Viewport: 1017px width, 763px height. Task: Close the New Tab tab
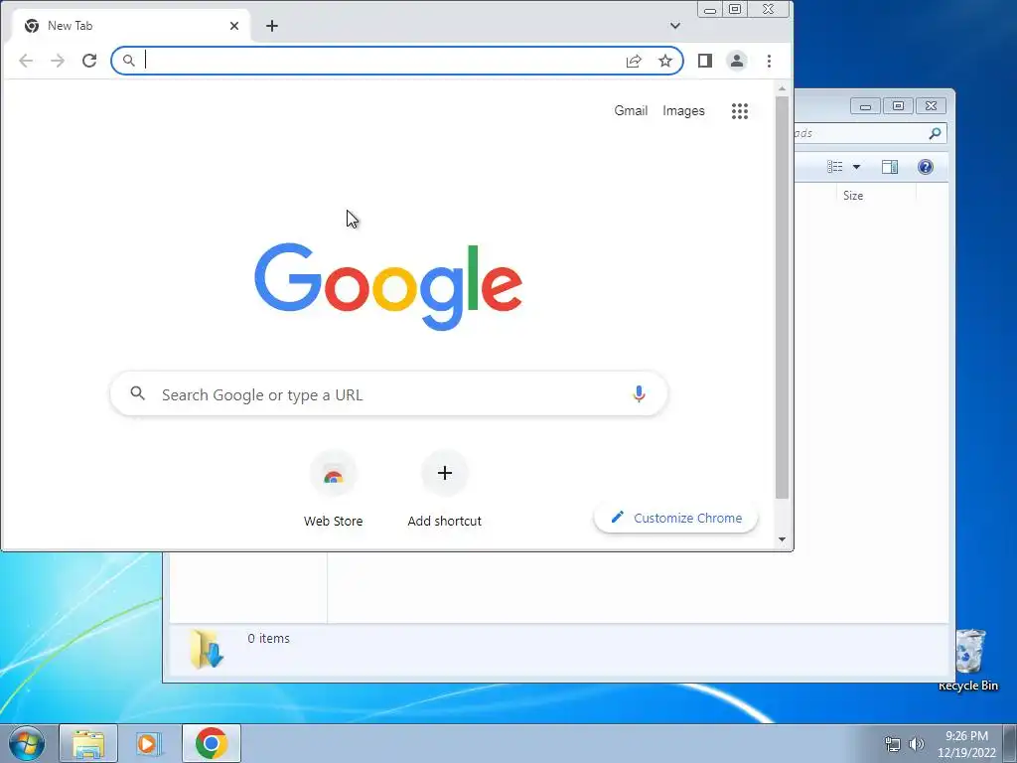click(234, 26)
